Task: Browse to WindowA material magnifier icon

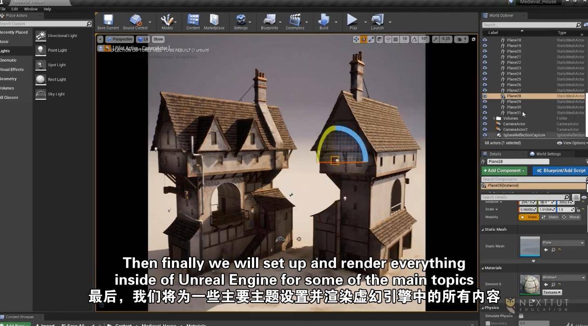Action: 554,285
